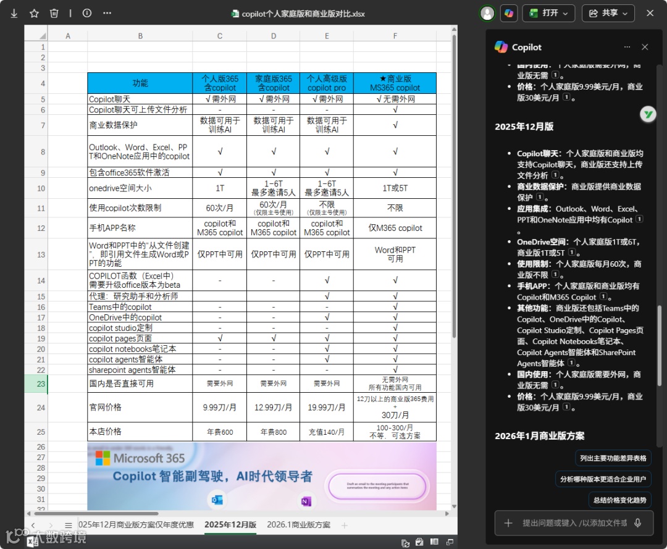Viewport: 667px width, 549px height.
Task: Click the status bar pop-out window icon
Action: coord(450,542)
